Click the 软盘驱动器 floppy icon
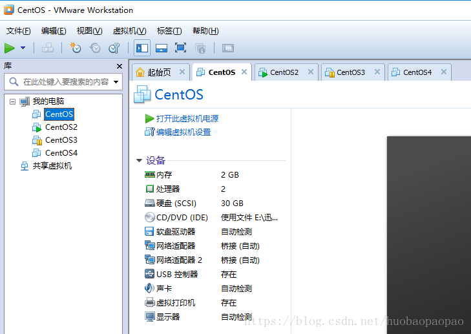471x334 pixels. point(149,231)
